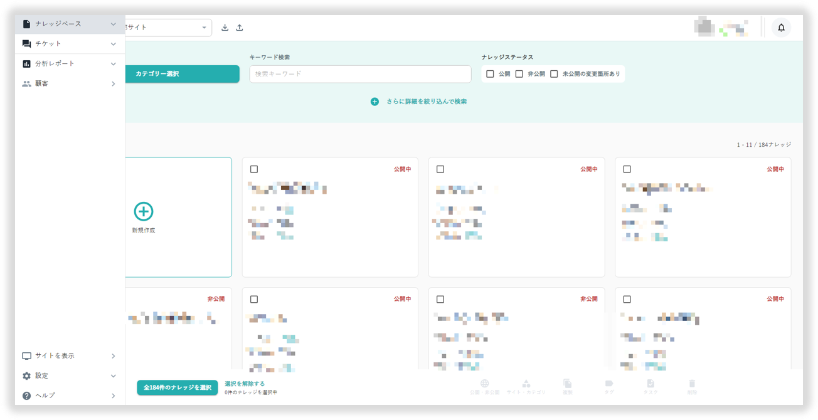The width and height of the screenshot is (818, 420).
Task: Select 顧客 in the sidebar menu
Action: (x=41, y=83)
